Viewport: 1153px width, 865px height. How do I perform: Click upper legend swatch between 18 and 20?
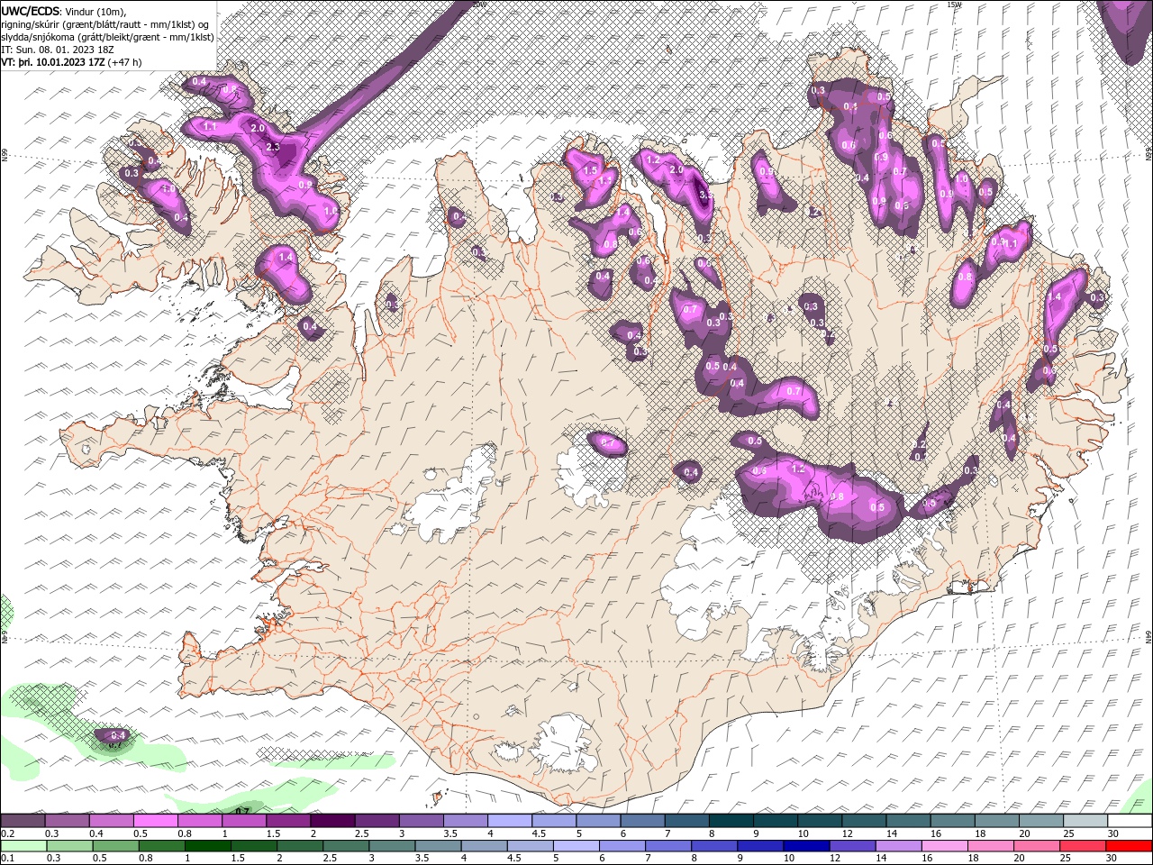point(997,820)
